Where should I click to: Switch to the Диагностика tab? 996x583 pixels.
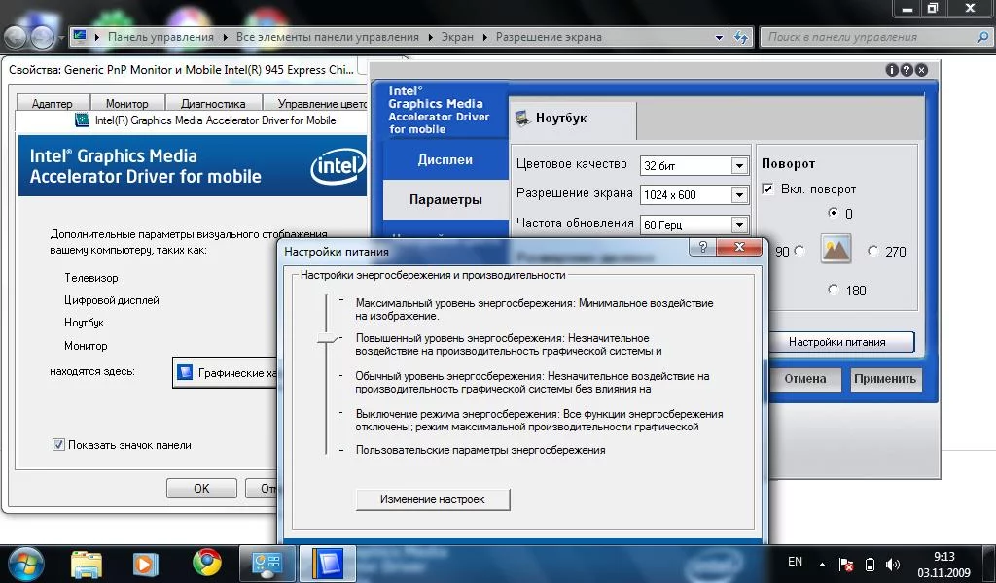point(212,104)
